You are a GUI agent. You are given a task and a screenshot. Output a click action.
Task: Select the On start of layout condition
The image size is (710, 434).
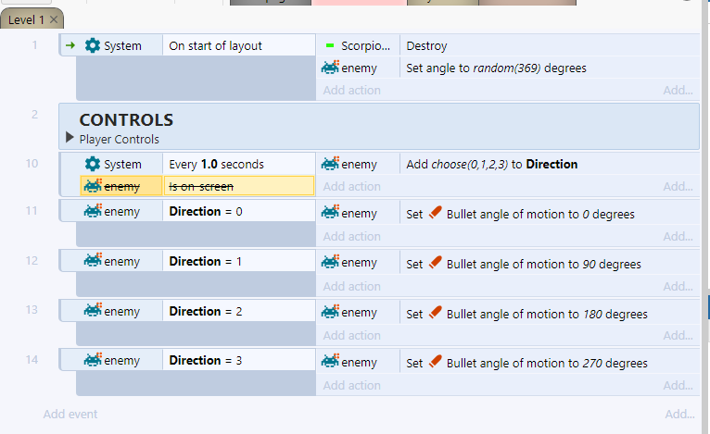pos(238,45)
